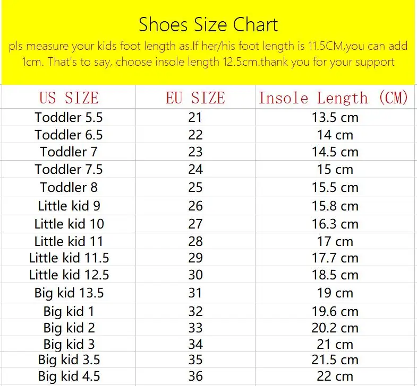
Task: Click the Big kid 4.5 cell
Action: pyautogui.click(x=69, y=376)
